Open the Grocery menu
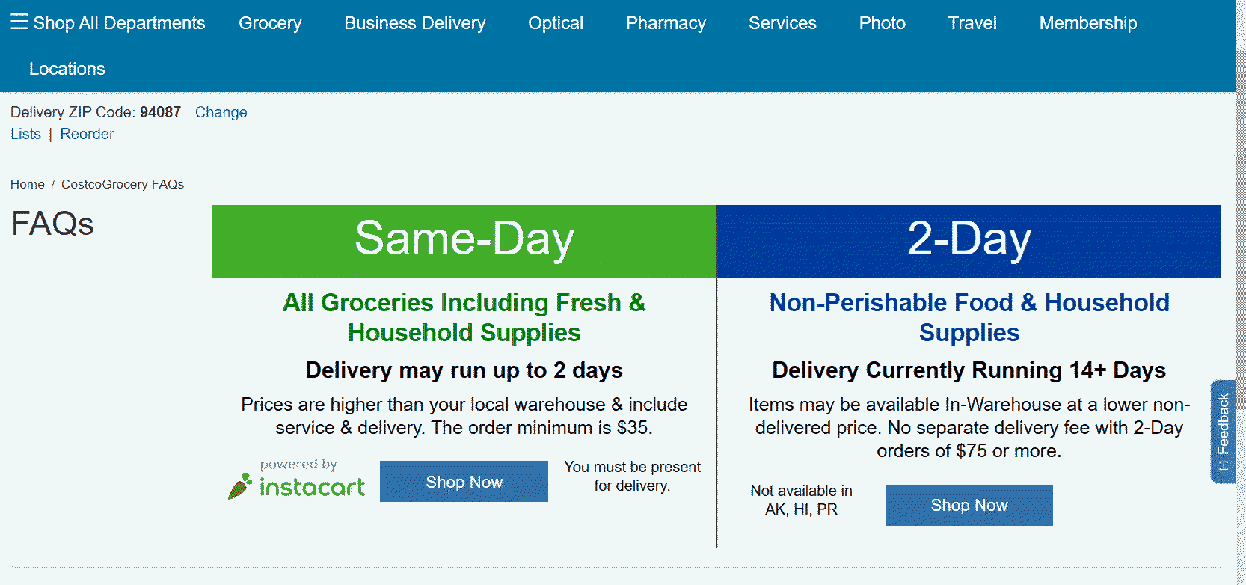1246x585 pixels. [x=270, y=23]
